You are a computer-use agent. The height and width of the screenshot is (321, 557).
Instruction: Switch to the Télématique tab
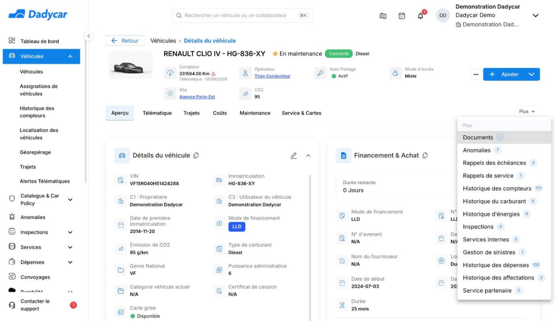[157, 113]
